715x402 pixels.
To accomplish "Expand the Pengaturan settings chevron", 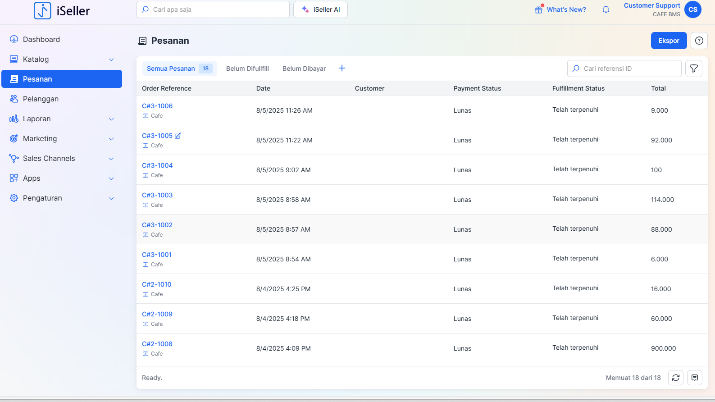I will [x=111, y=198].
